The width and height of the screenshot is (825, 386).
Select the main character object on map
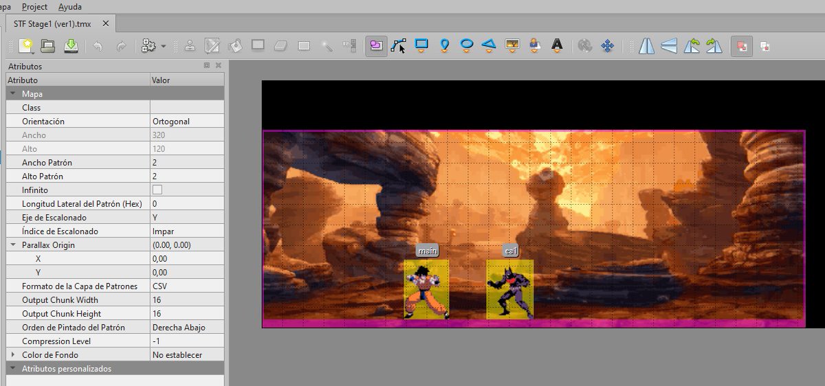pyautogui.click(x=426, y=289)
